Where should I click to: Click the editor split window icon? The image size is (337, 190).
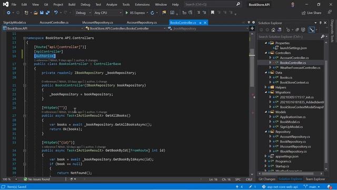point(252,28)
